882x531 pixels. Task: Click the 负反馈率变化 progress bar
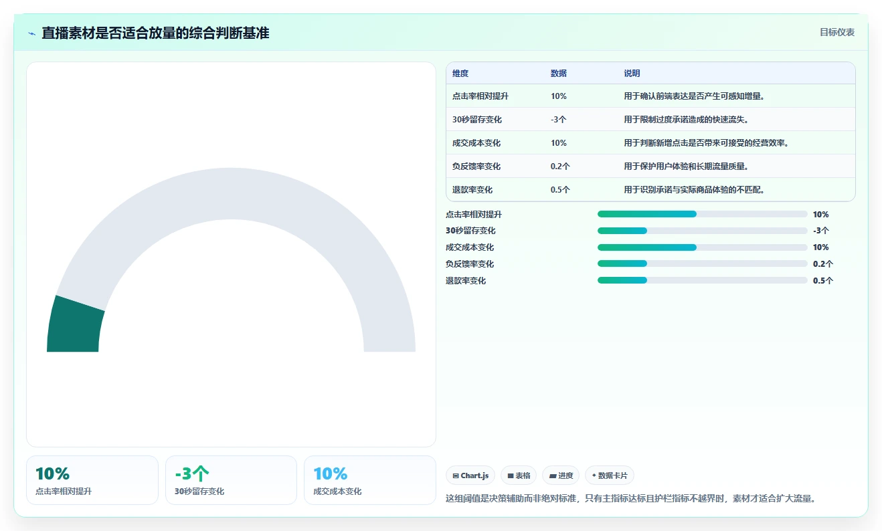[x=702, y=264]
